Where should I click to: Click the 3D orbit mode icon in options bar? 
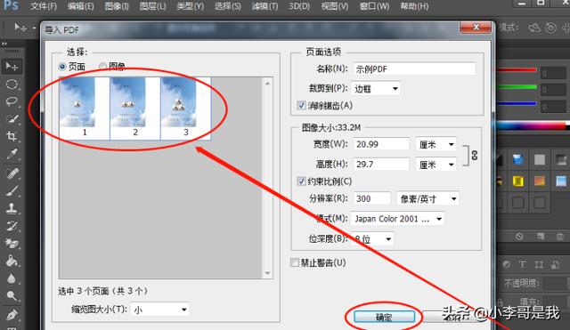(x=534, y=28)
